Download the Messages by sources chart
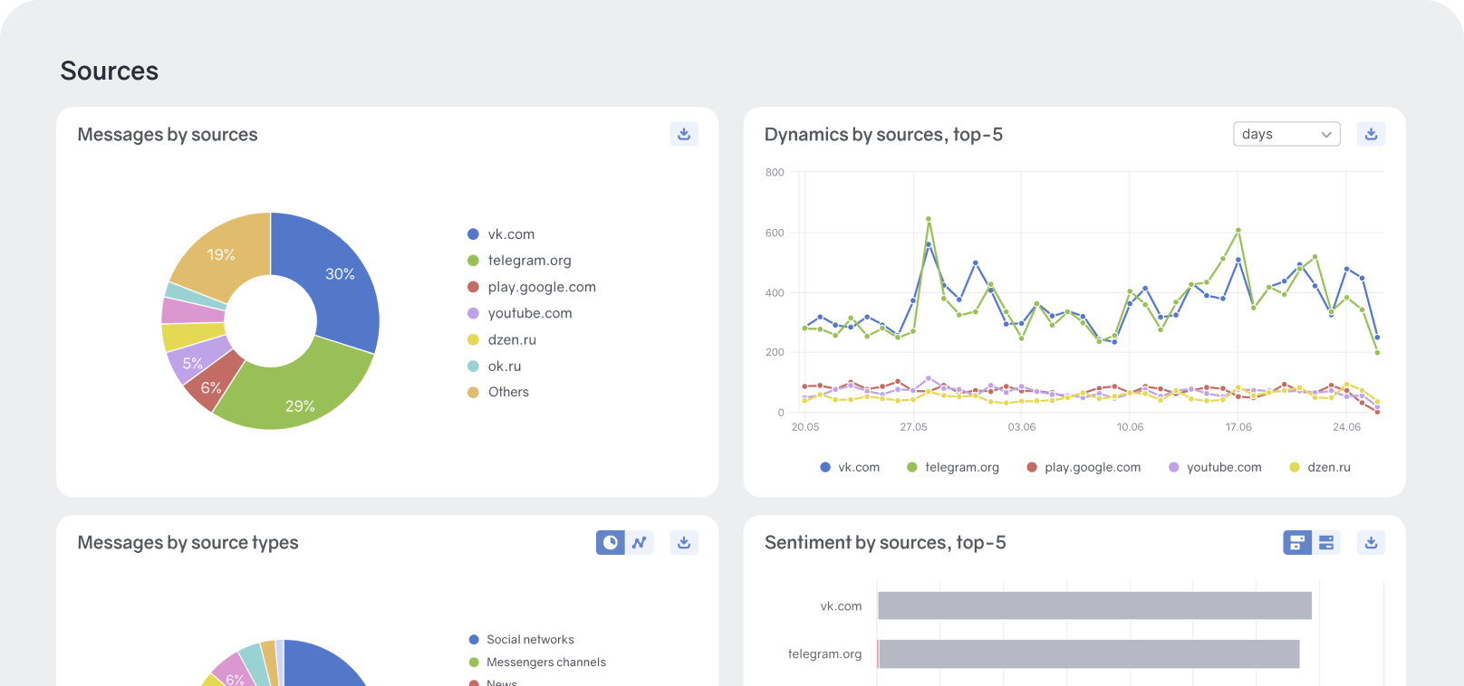1464x686 pixels. [684, 134]
